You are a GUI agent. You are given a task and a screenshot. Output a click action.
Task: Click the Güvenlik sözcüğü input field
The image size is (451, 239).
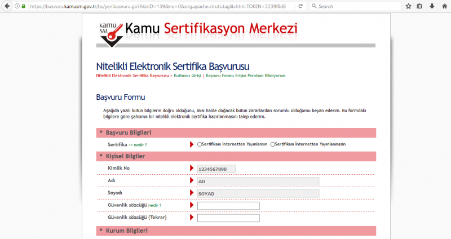click(228, 206)
